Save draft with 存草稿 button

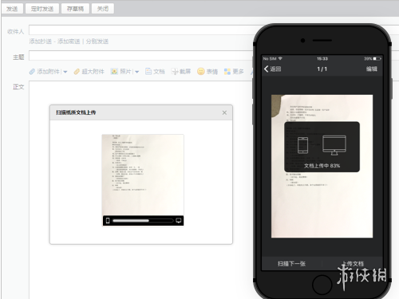click(x=75, y=9)
